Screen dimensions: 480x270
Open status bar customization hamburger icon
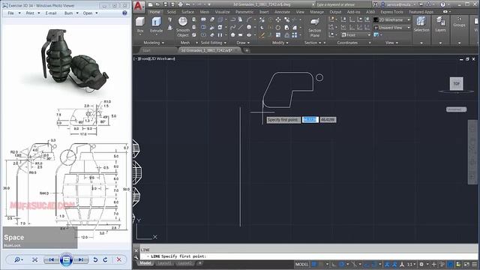tap(475, 264)
